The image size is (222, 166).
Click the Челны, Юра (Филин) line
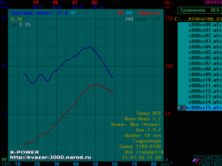(136, 124)
